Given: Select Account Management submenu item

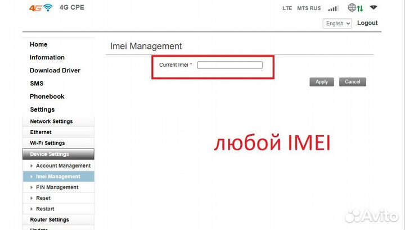Looking at the screenshot, I should (63, 165).
